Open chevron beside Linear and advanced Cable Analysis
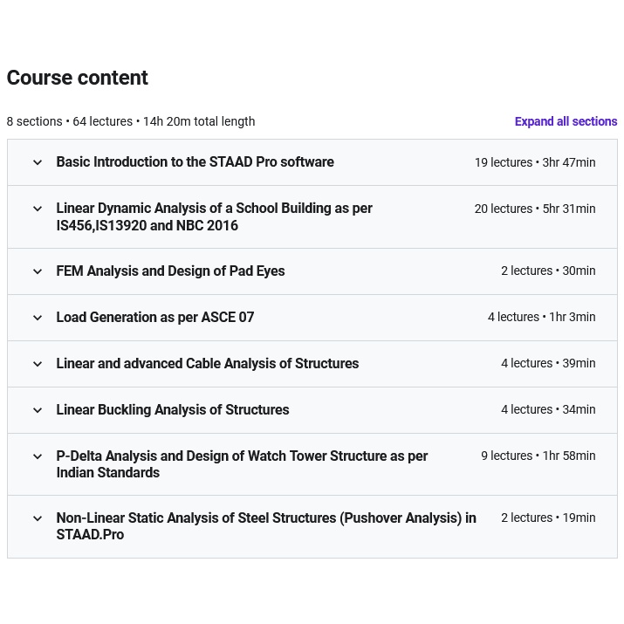 [38, 364]
